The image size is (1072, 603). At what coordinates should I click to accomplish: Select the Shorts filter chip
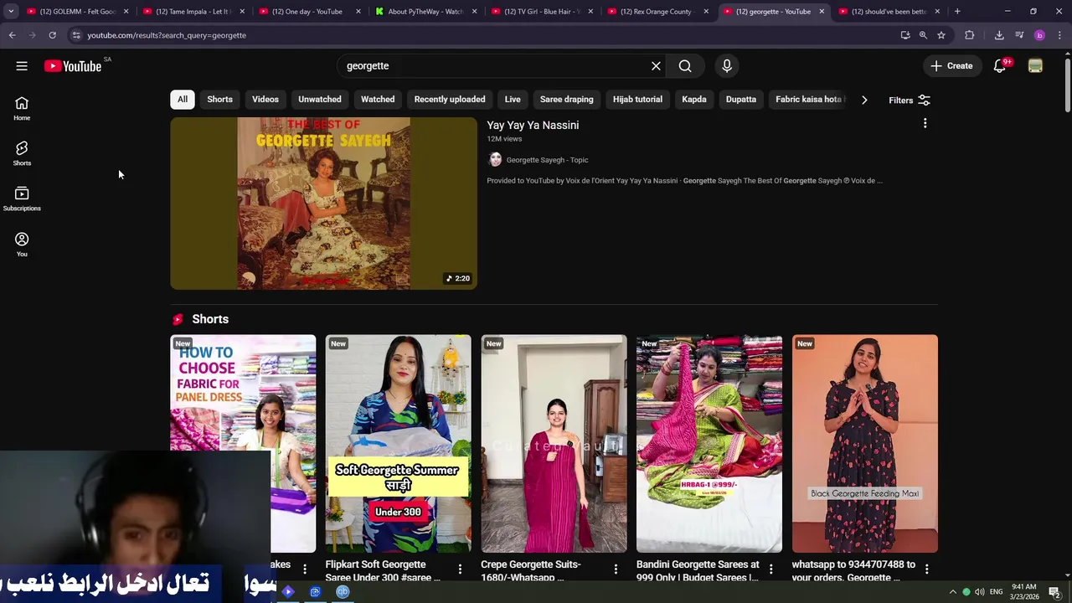tap(219, 99)
